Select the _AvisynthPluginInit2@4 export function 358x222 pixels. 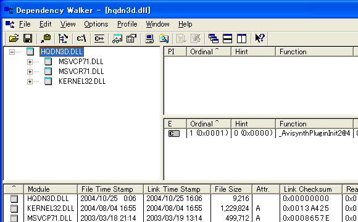click(x=314, y=133)
